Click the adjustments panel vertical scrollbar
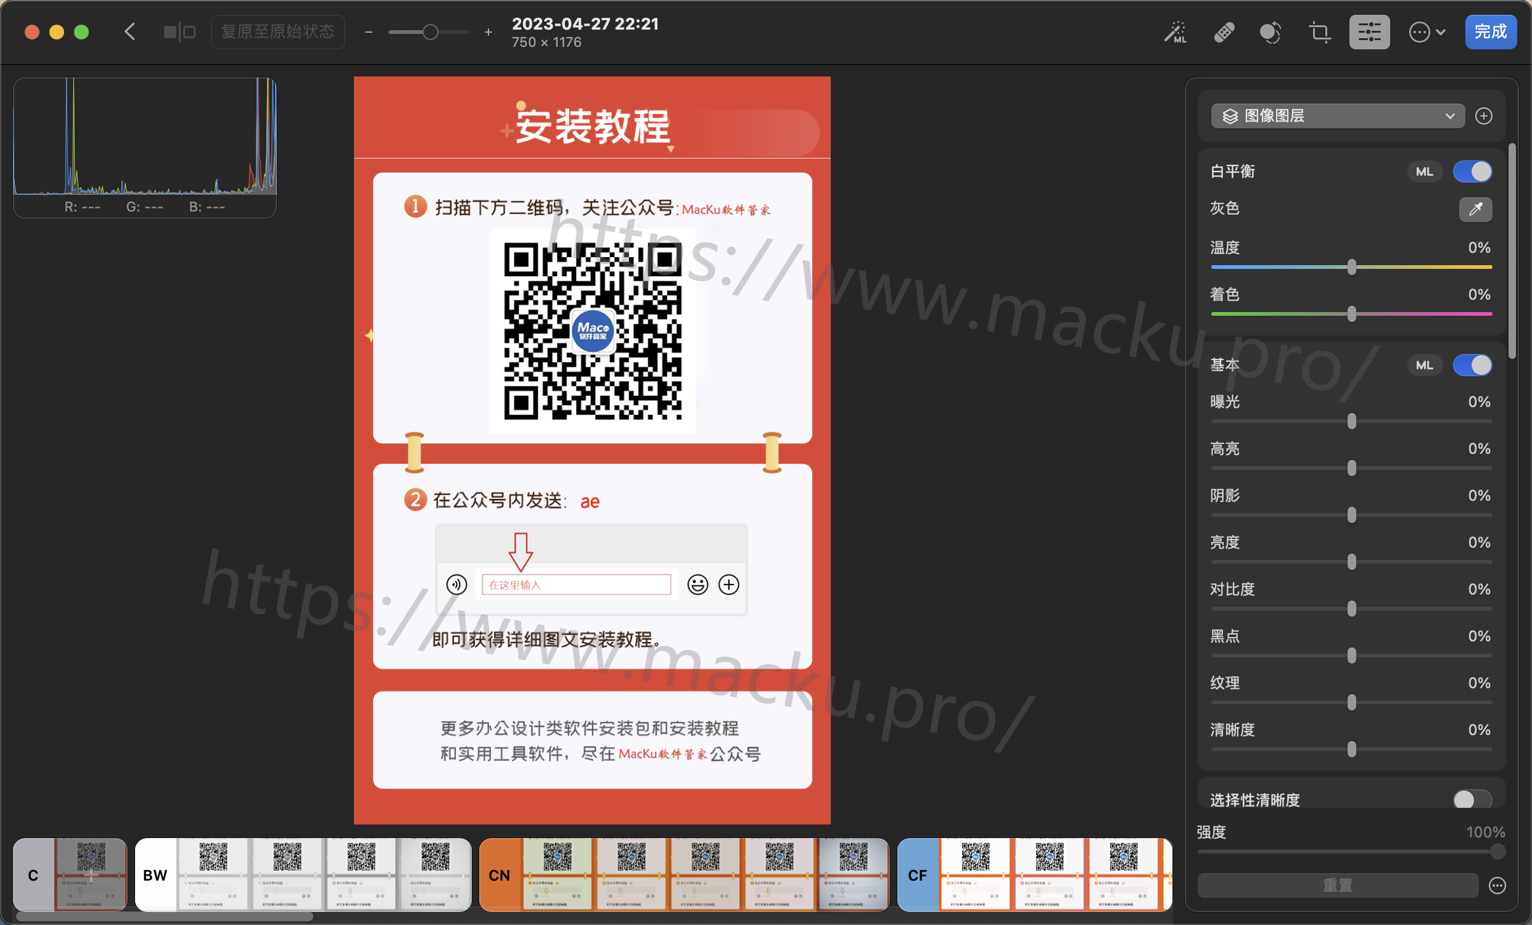This screenshot has height=925, width=1532. pyautogui.click(x=1512, y=251)
